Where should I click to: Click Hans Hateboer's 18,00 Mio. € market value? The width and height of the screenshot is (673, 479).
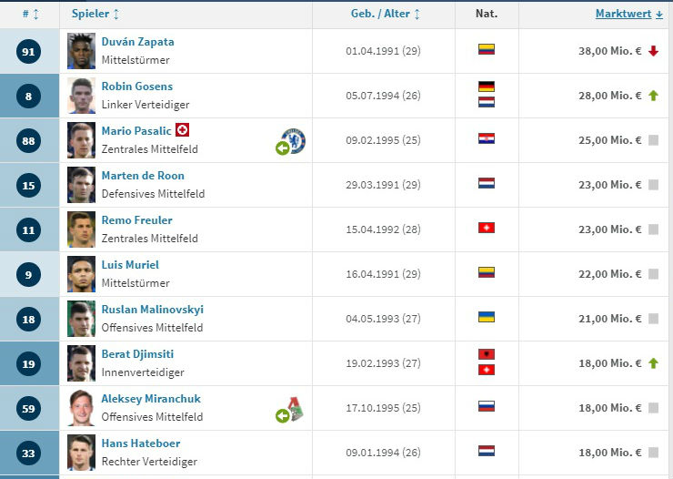coord(610,453)
